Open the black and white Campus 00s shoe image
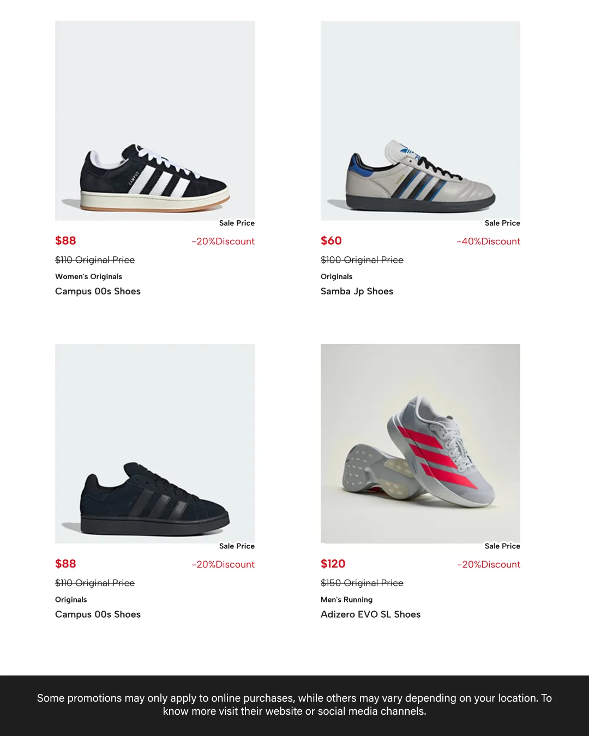This screenshot has height=736, width=589. click(155, 120)
